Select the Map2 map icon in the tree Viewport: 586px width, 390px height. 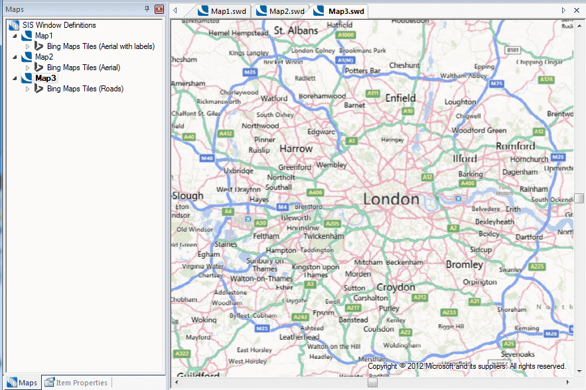coord(27,56)
